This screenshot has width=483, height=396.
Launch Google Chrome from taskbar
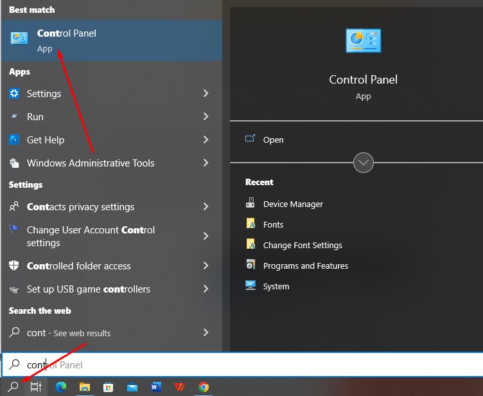[x=204, y=387]
